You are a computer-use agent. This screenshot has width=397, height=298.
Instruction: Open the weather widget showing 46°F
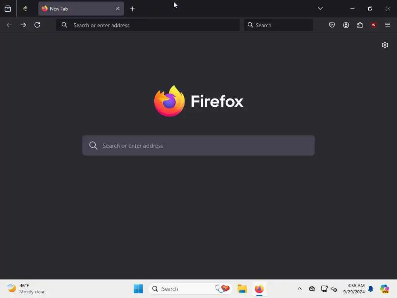26,289
